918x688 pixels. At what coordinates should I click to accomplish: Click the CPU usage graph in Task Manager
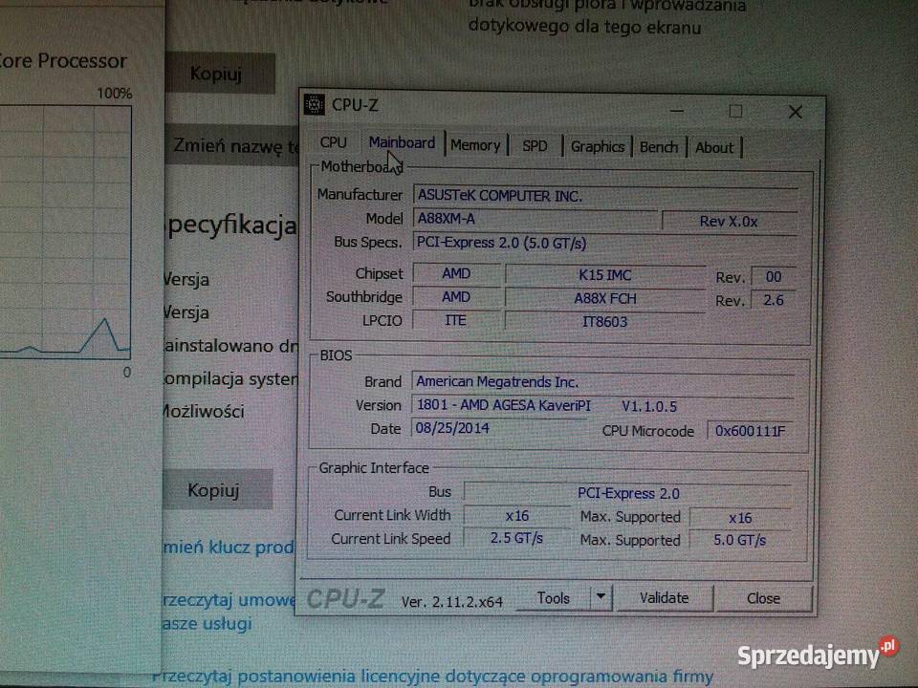click(x=65, y=232)
